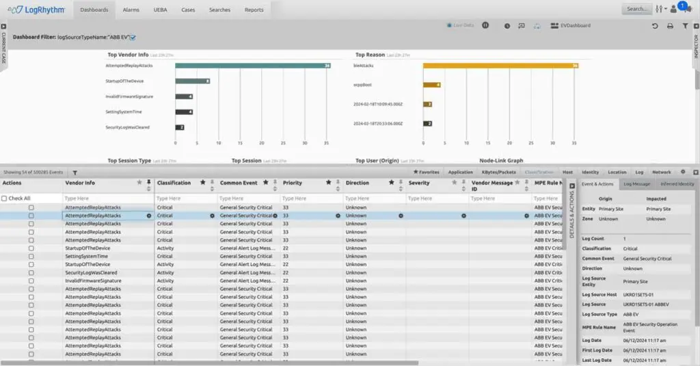The width and height of the screenshot is (700, 366).
Task: Open the EVDashboard layout selector
Action: 571,25
